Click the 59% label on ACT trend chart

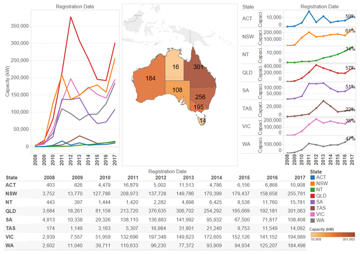tap(350, 17)
